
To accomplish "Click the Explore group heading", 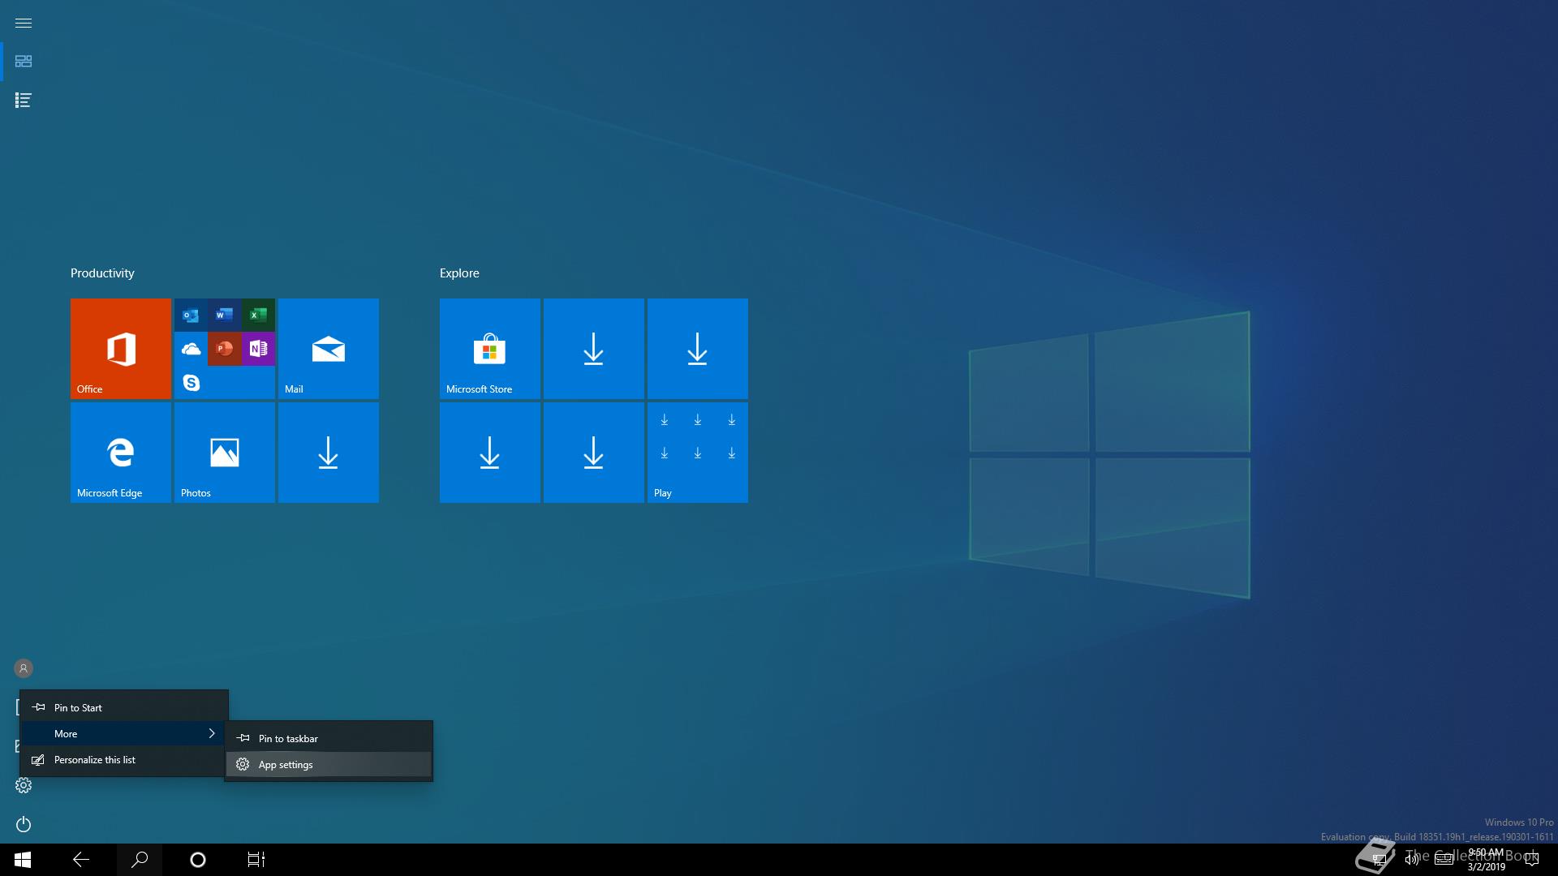I will 459,273.
